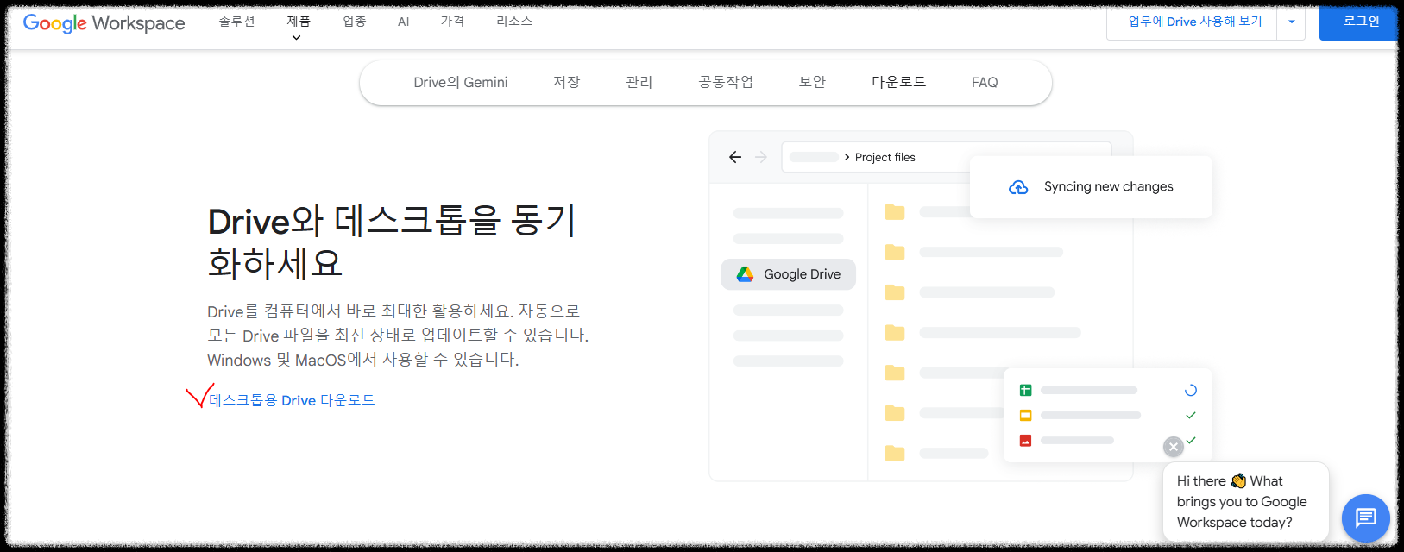Click the Syncing new changes notification

pyautogui.click(x=1091, y=187)
